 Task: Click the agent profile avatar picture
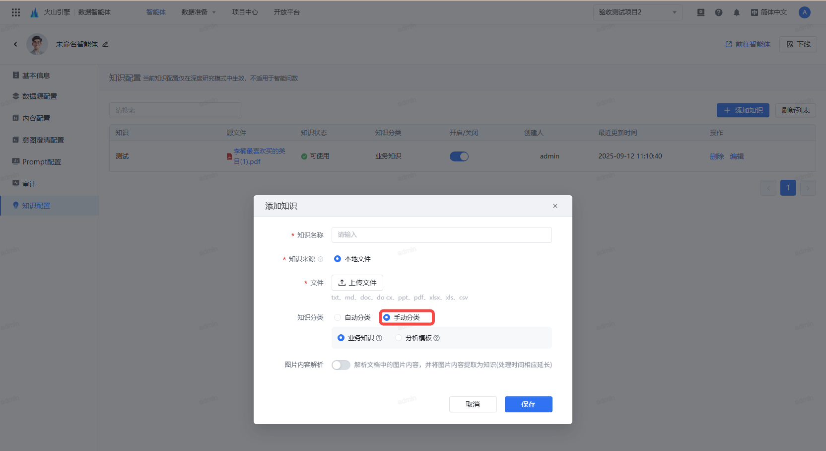click(37, 44)
